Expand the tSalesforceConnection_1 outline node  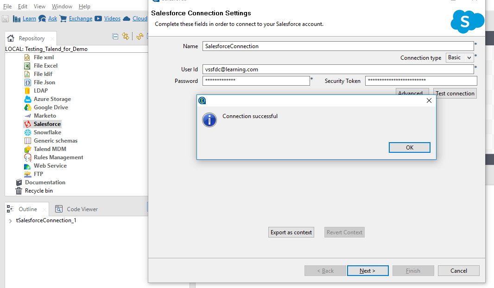10,221
